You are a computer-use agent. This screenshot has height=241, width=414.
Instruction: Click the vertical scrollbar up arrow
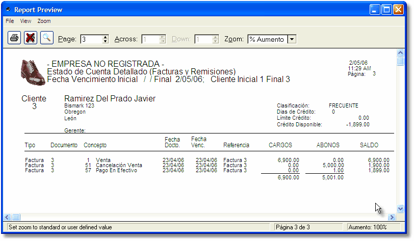point(400,53)
